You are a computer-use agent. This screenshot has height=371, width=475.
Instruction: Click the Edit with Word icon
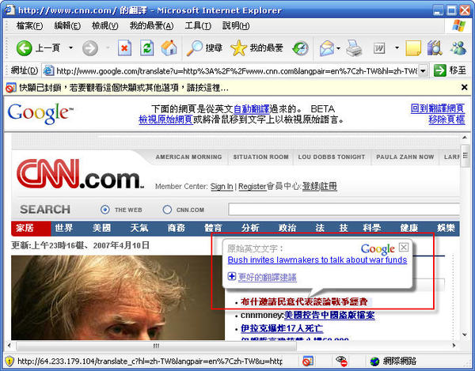[x=379, y=48]
